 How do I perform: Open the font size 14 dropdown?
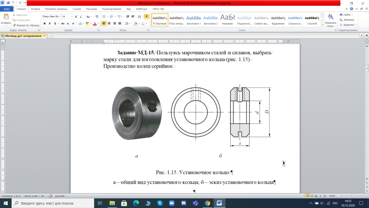72,17
